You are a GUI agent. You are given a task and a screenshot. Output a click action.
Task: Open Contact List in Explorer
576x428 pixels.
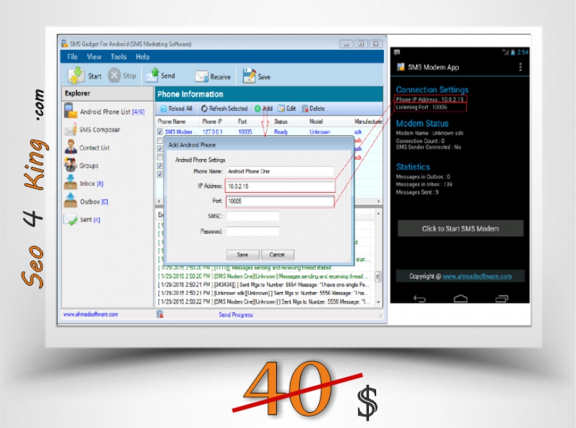pos(87,147)
